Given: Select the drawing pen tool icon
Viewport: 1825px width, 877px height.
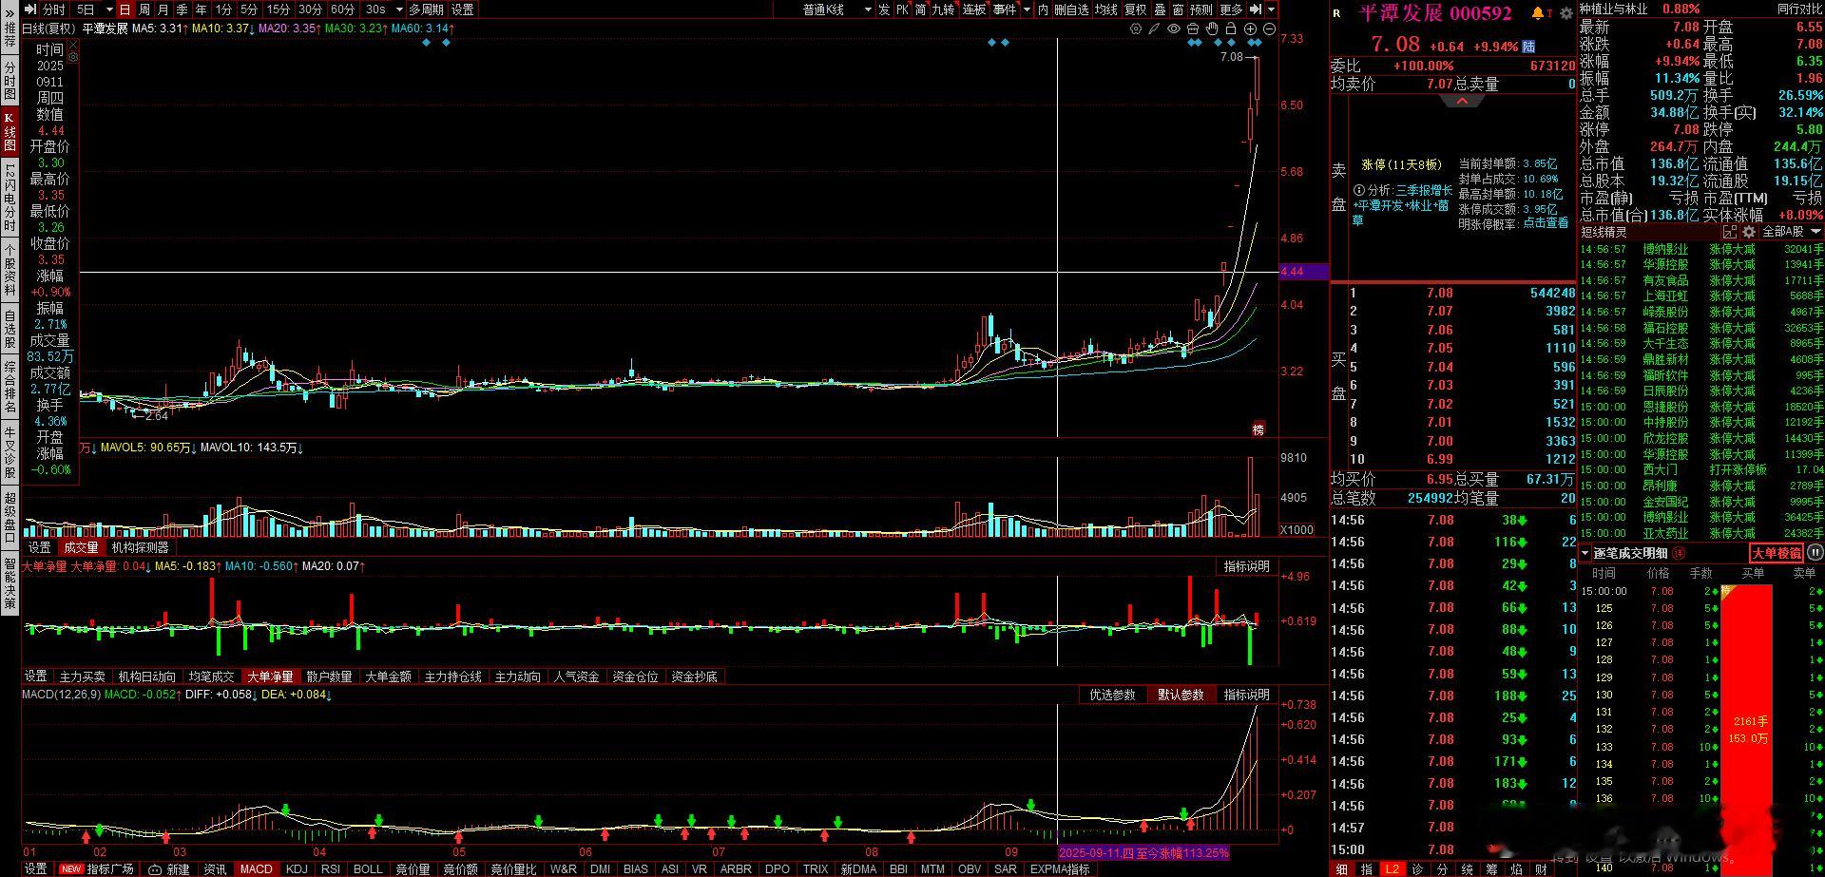Looking at the screenshot, I should click(x=1154, y=29).
